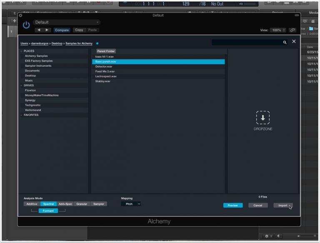Click the Users breadcrumb link
This screenshot has width=320, height=243.
pyautogui.click(x=24, y=43)
